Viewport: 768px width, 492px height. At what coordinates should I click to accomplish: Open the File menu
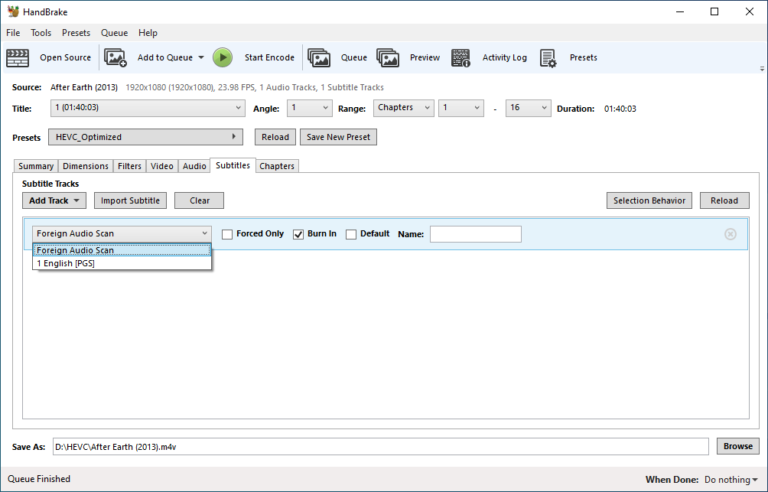(x=13, y=33)
